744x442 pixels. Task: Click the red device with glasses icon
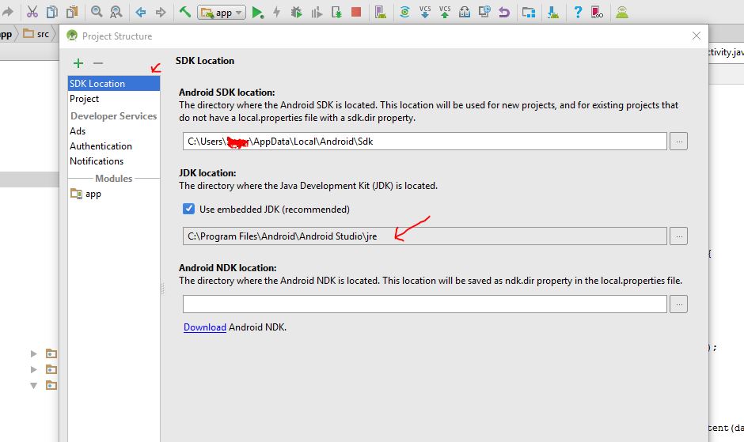click(597, 13)
